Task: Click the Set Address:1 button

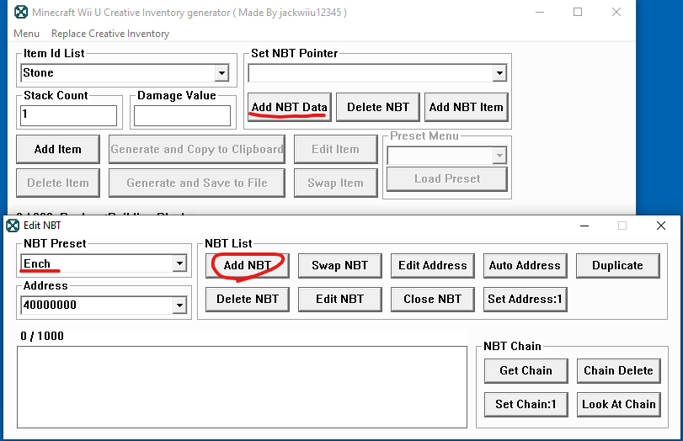Action: point(526,299)
